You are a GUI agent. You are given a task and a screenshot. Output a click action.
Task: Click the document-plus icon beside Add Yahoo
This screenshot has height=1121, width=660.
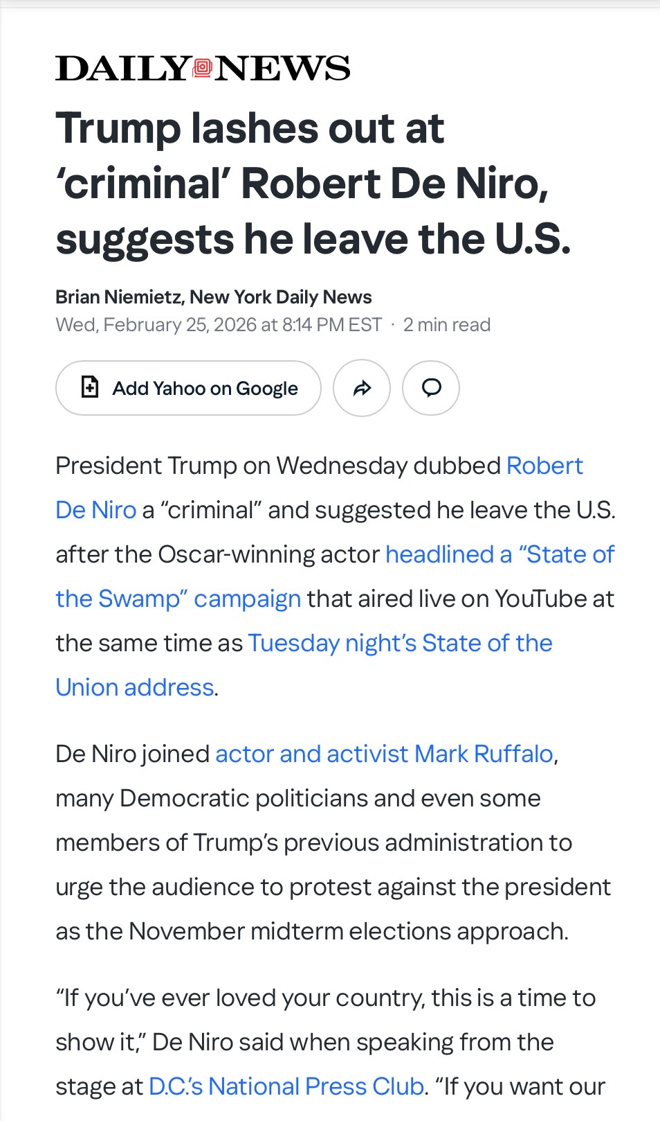click(90, 387)
